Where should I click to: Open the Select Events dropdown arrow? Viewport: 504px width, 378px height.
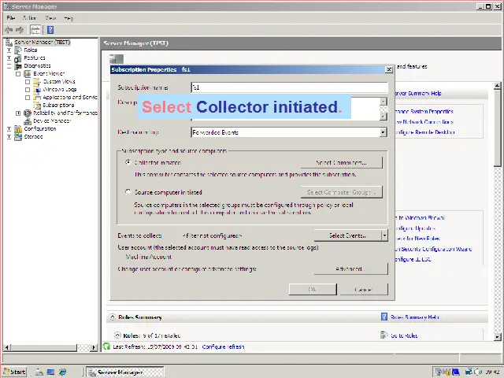tap(384, 235)
